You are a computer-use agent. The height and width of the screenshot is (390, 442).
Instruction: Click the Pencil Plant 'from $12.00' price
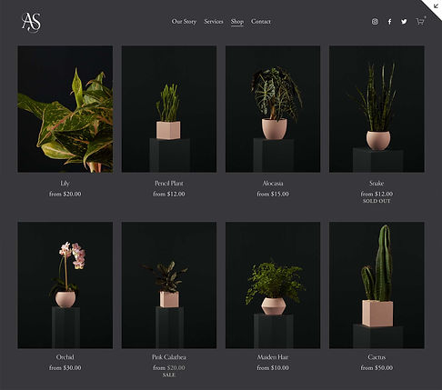click(169, 194)
